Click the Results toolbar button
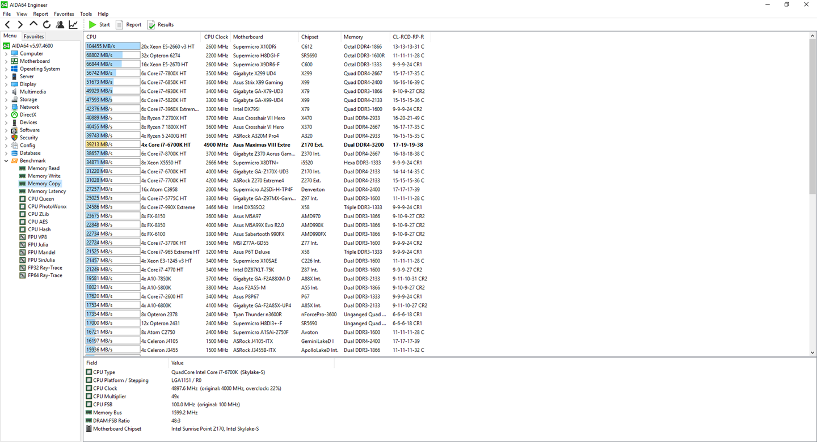The height and width of the screenshot is (442, 817). [161, 24]
